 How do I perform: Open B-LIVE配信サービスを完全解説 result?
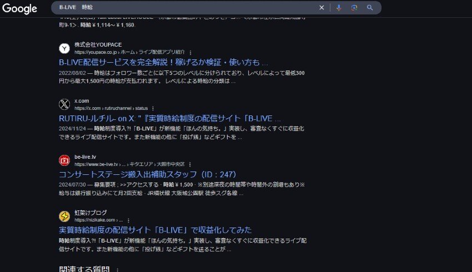click(x=163, y=62)
